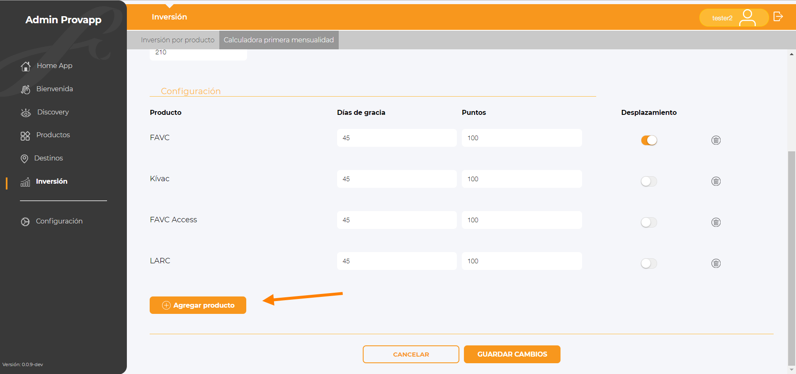This screenshot has width=796, height=374.
Task: Turn on Desplazamiento toggle for LARC
Action: [x=649, y=263]
